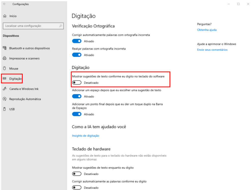Select Digitação in the sidebar

[x=15, y=79]
